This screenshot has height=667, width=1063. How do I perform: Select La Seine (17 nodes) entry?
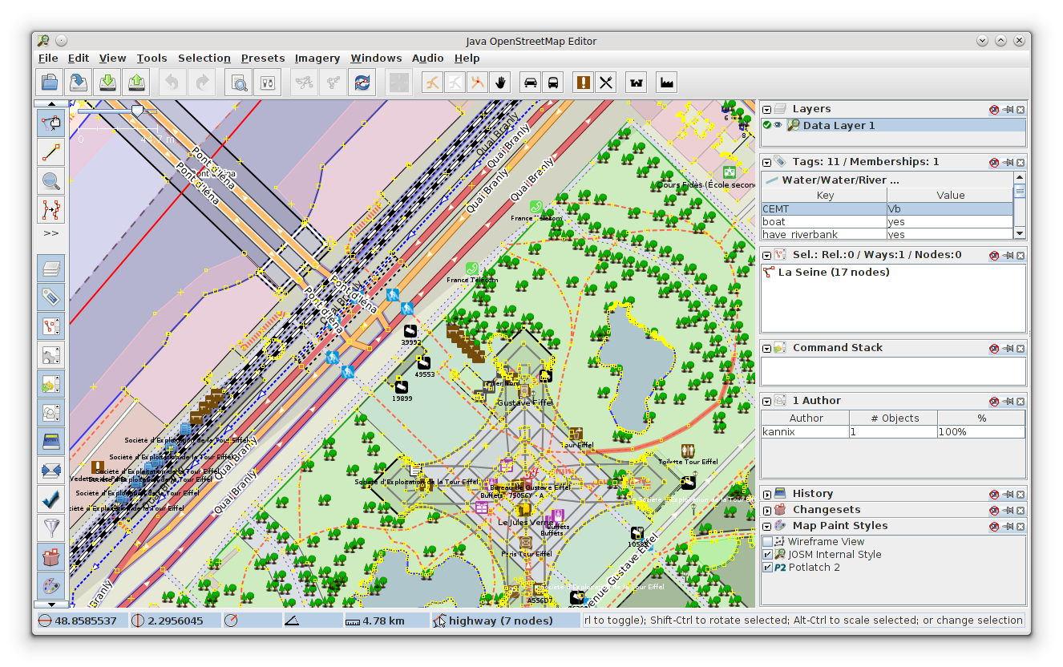[x=833, y=273]
